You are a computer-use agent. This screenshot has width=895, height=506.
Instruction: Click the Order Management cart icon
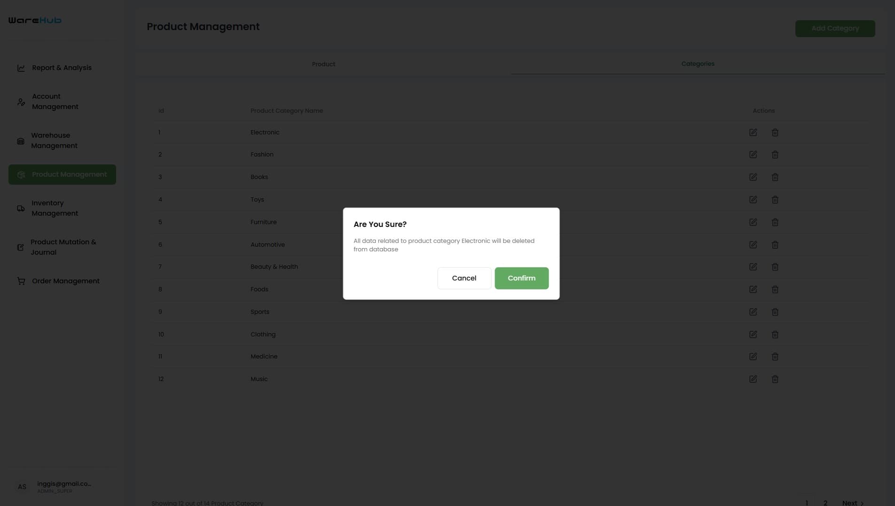21,280
